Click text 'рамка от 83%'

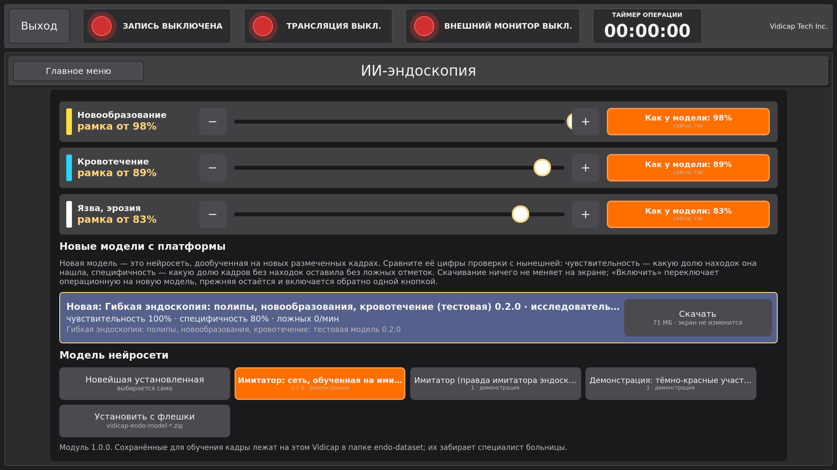117,219
